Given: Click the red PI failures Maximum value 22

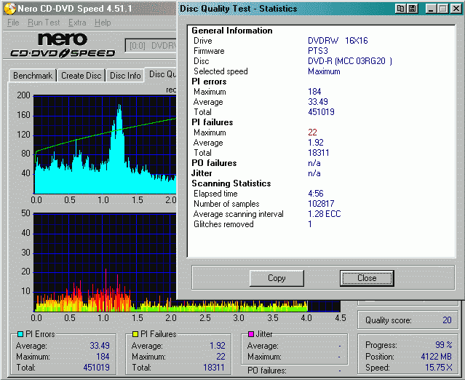Looking at the screenshot, I should tap(312, 132).
